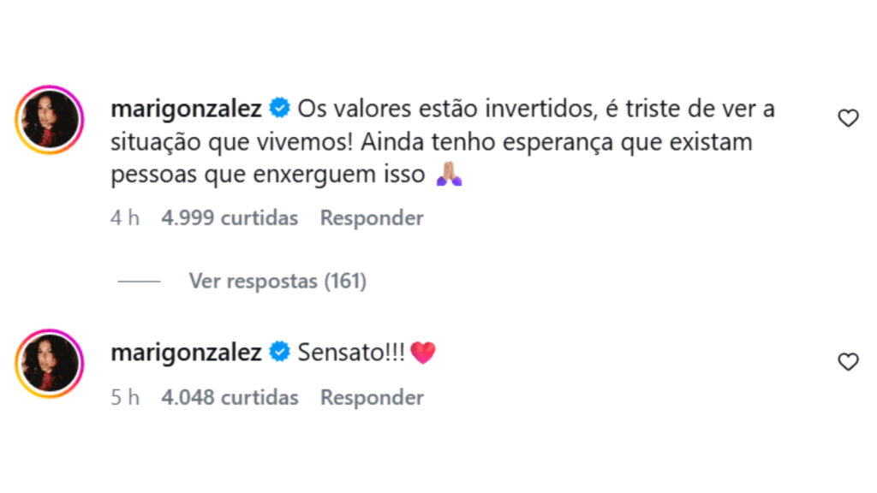This screenshot has width=877, height=493.
Task: Open the marigonzalez username on the "valores invertidos" comment
Action: pyautogui.click(x=187, y=109)
